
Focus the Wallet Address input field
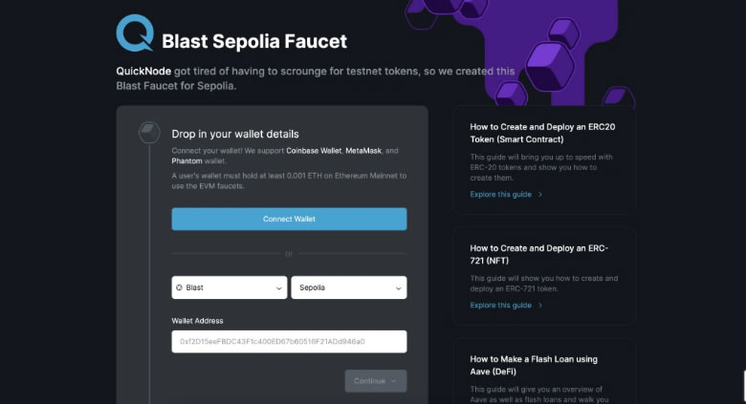[x=289, y=341]
